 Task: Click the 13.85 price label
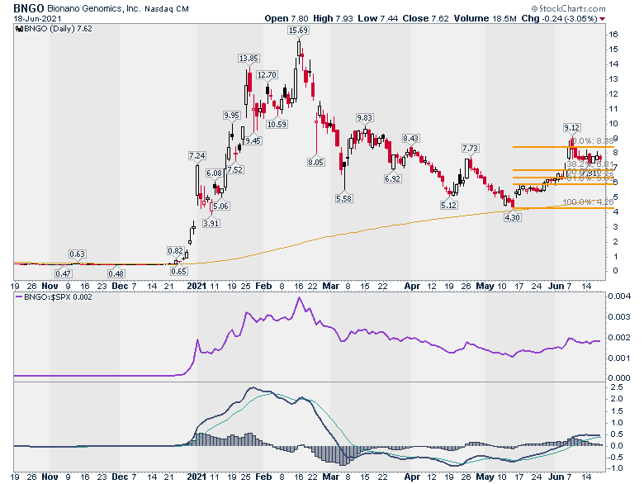pyautogui.click(x=249, y=59)
